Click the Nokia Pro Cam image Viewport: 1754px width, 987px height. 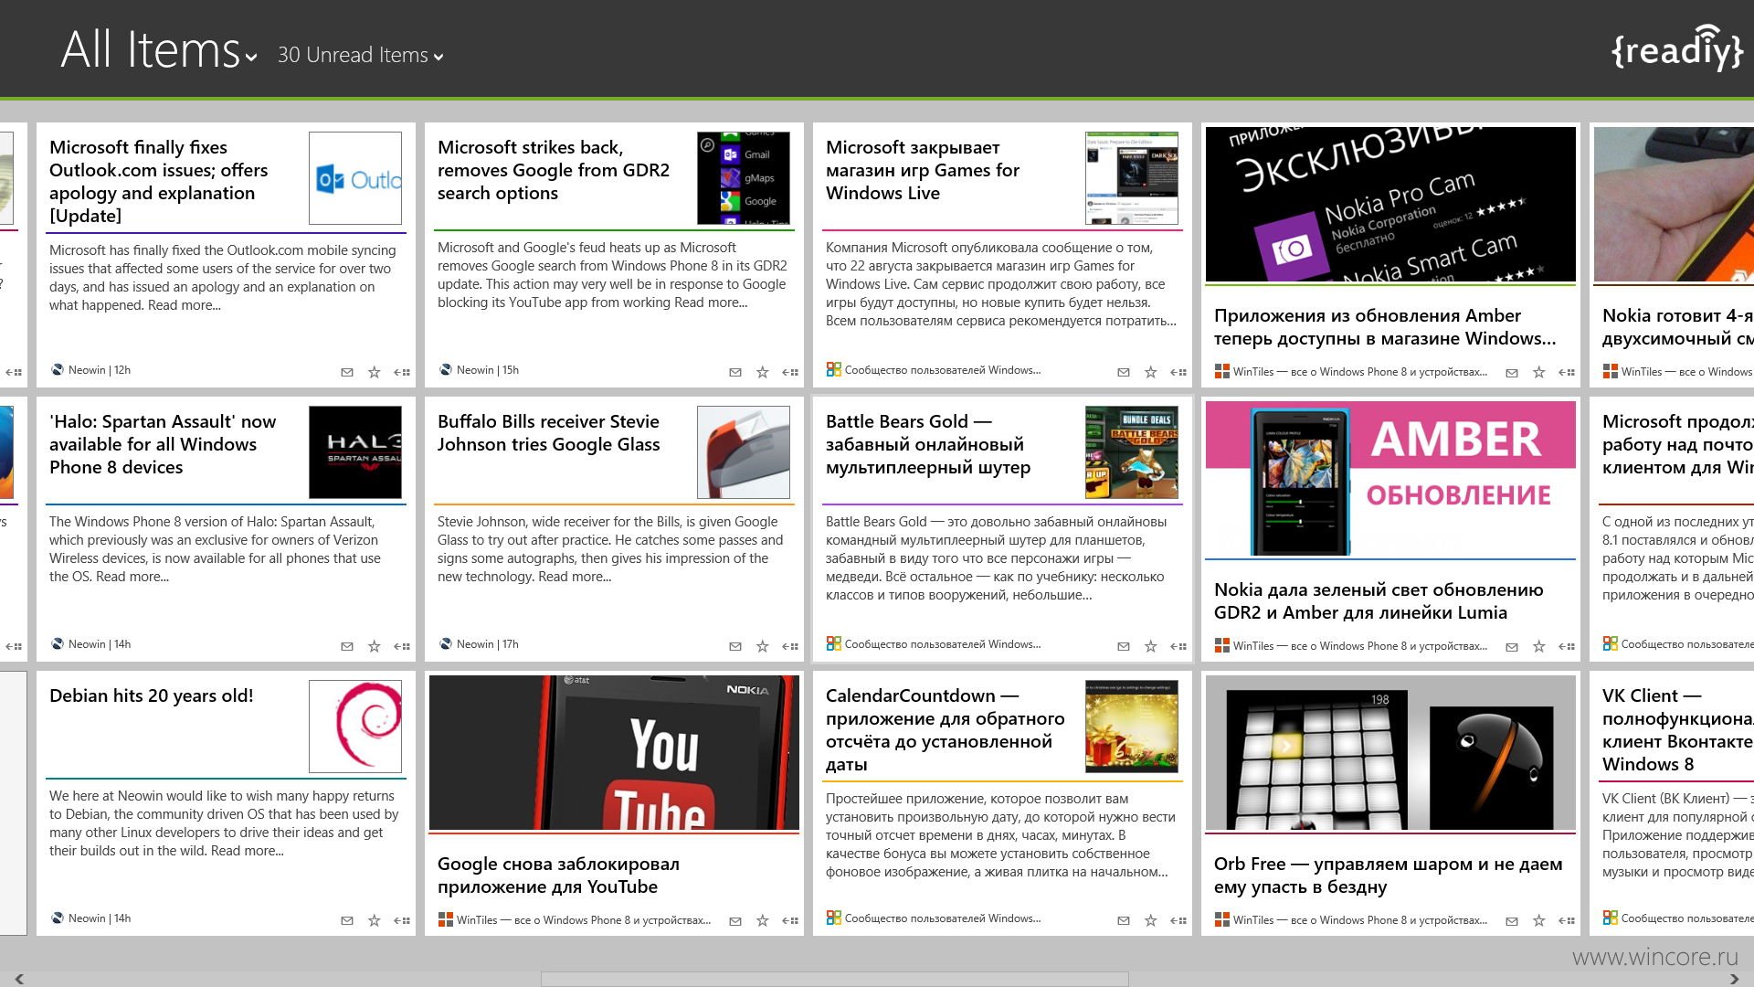(1390, 204)
